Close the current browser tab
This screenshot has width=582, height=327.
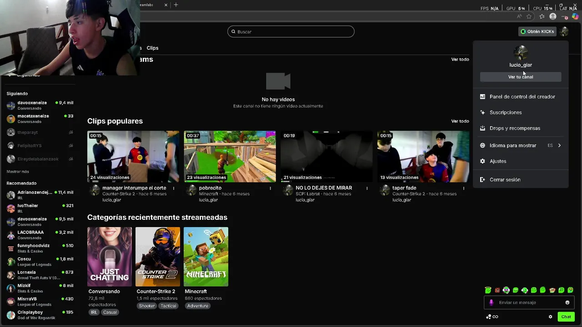[x=166, y=5]
